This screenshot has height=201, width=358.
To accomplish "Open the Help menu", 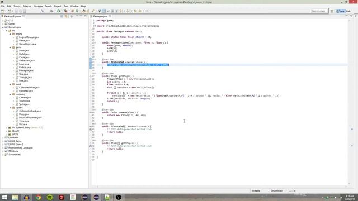I will [x=83, y=6].
